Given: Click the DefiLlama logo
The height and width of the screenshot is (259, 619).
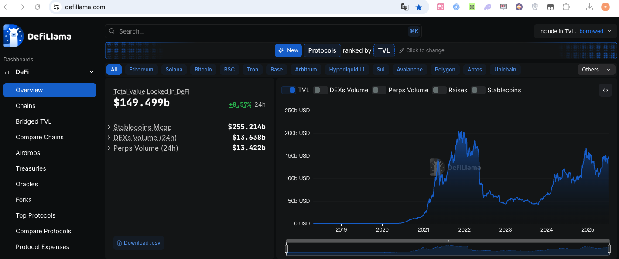Looking at the screenshot, I should (38, 36).
